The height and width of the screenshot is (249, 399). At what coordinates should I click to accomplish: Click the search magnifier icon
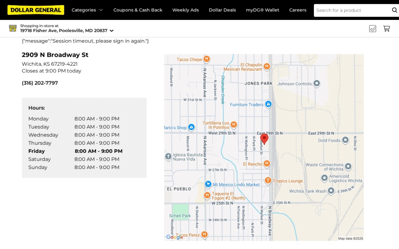[x=394, y=10]
